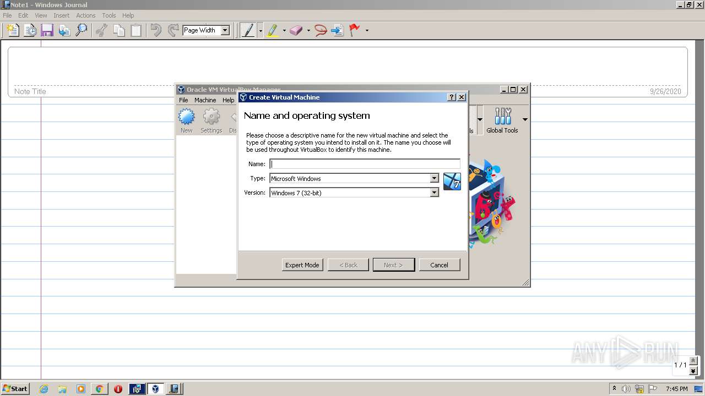The width and height of the screenshot is (705, 396).
Task: Click the New machine icon in VirtualBox Manager
Action: point(187,120)
